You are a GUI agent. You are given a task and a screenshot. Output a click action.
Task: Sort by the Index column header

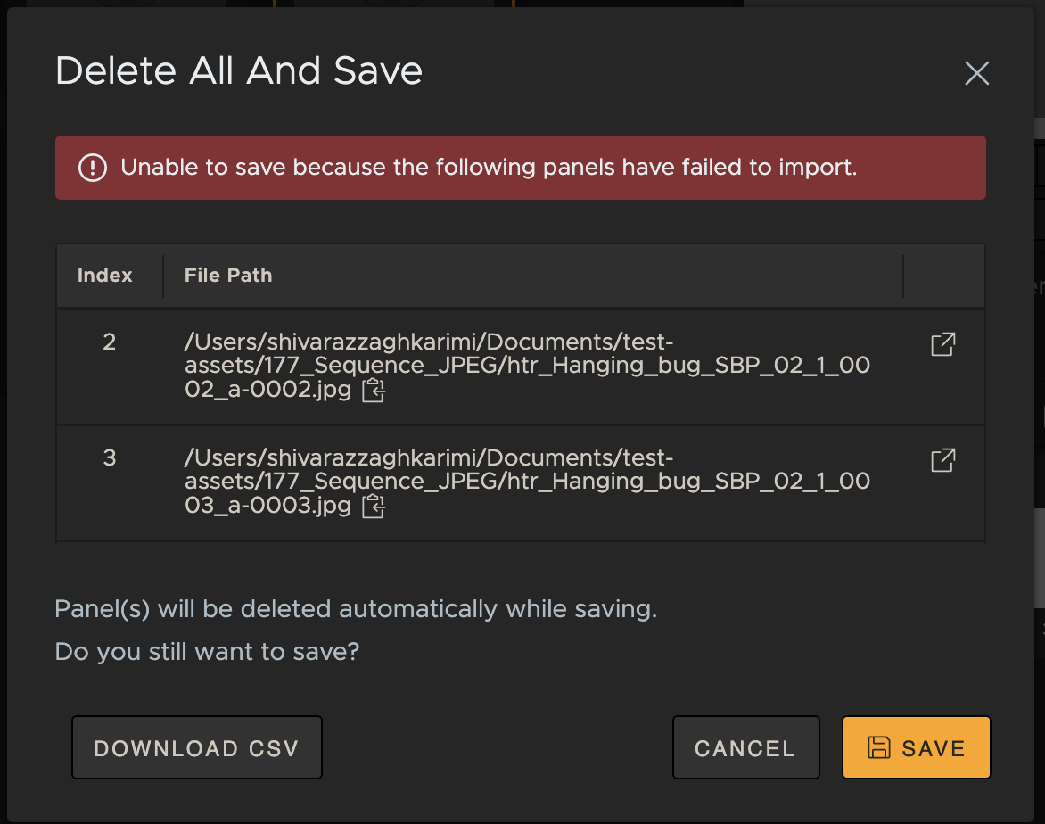tap(105, 276)
